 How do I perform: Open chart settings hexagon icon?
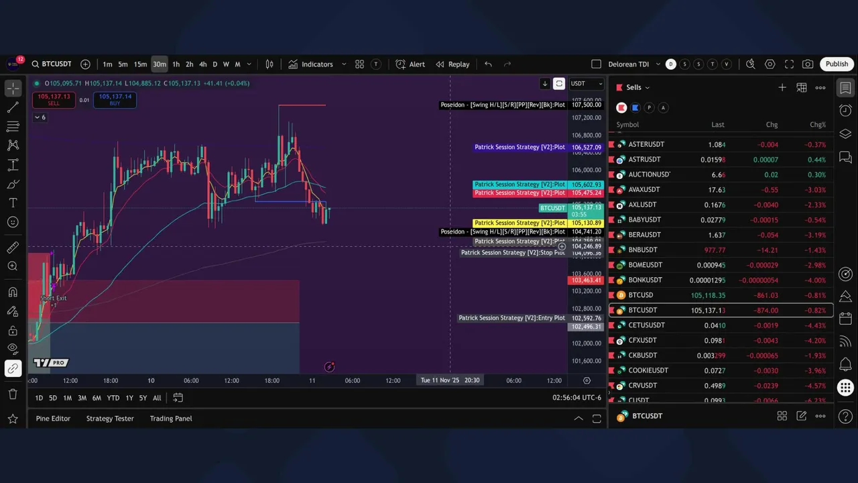point(770,64)
